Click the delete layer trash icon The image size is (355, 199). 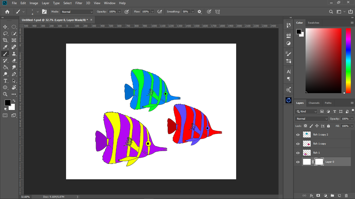(346, 195)
